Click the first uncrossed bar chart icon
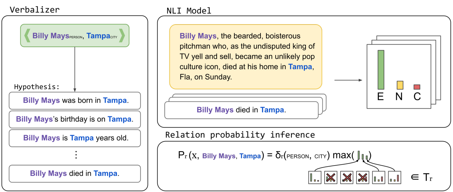This screenshot has height=192, width=453. (x=314, y=177)
